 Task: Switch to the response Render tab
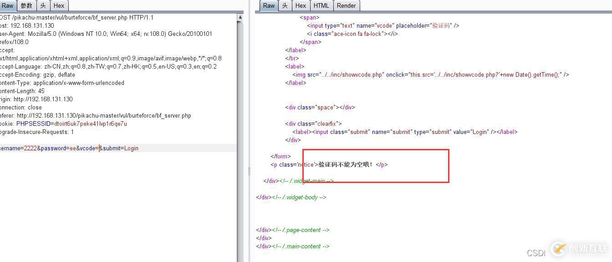[x=346, y=5]
